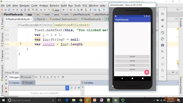The image size is (183, 103).
Task: Select the Debugger tab
Action: [14, 77]
